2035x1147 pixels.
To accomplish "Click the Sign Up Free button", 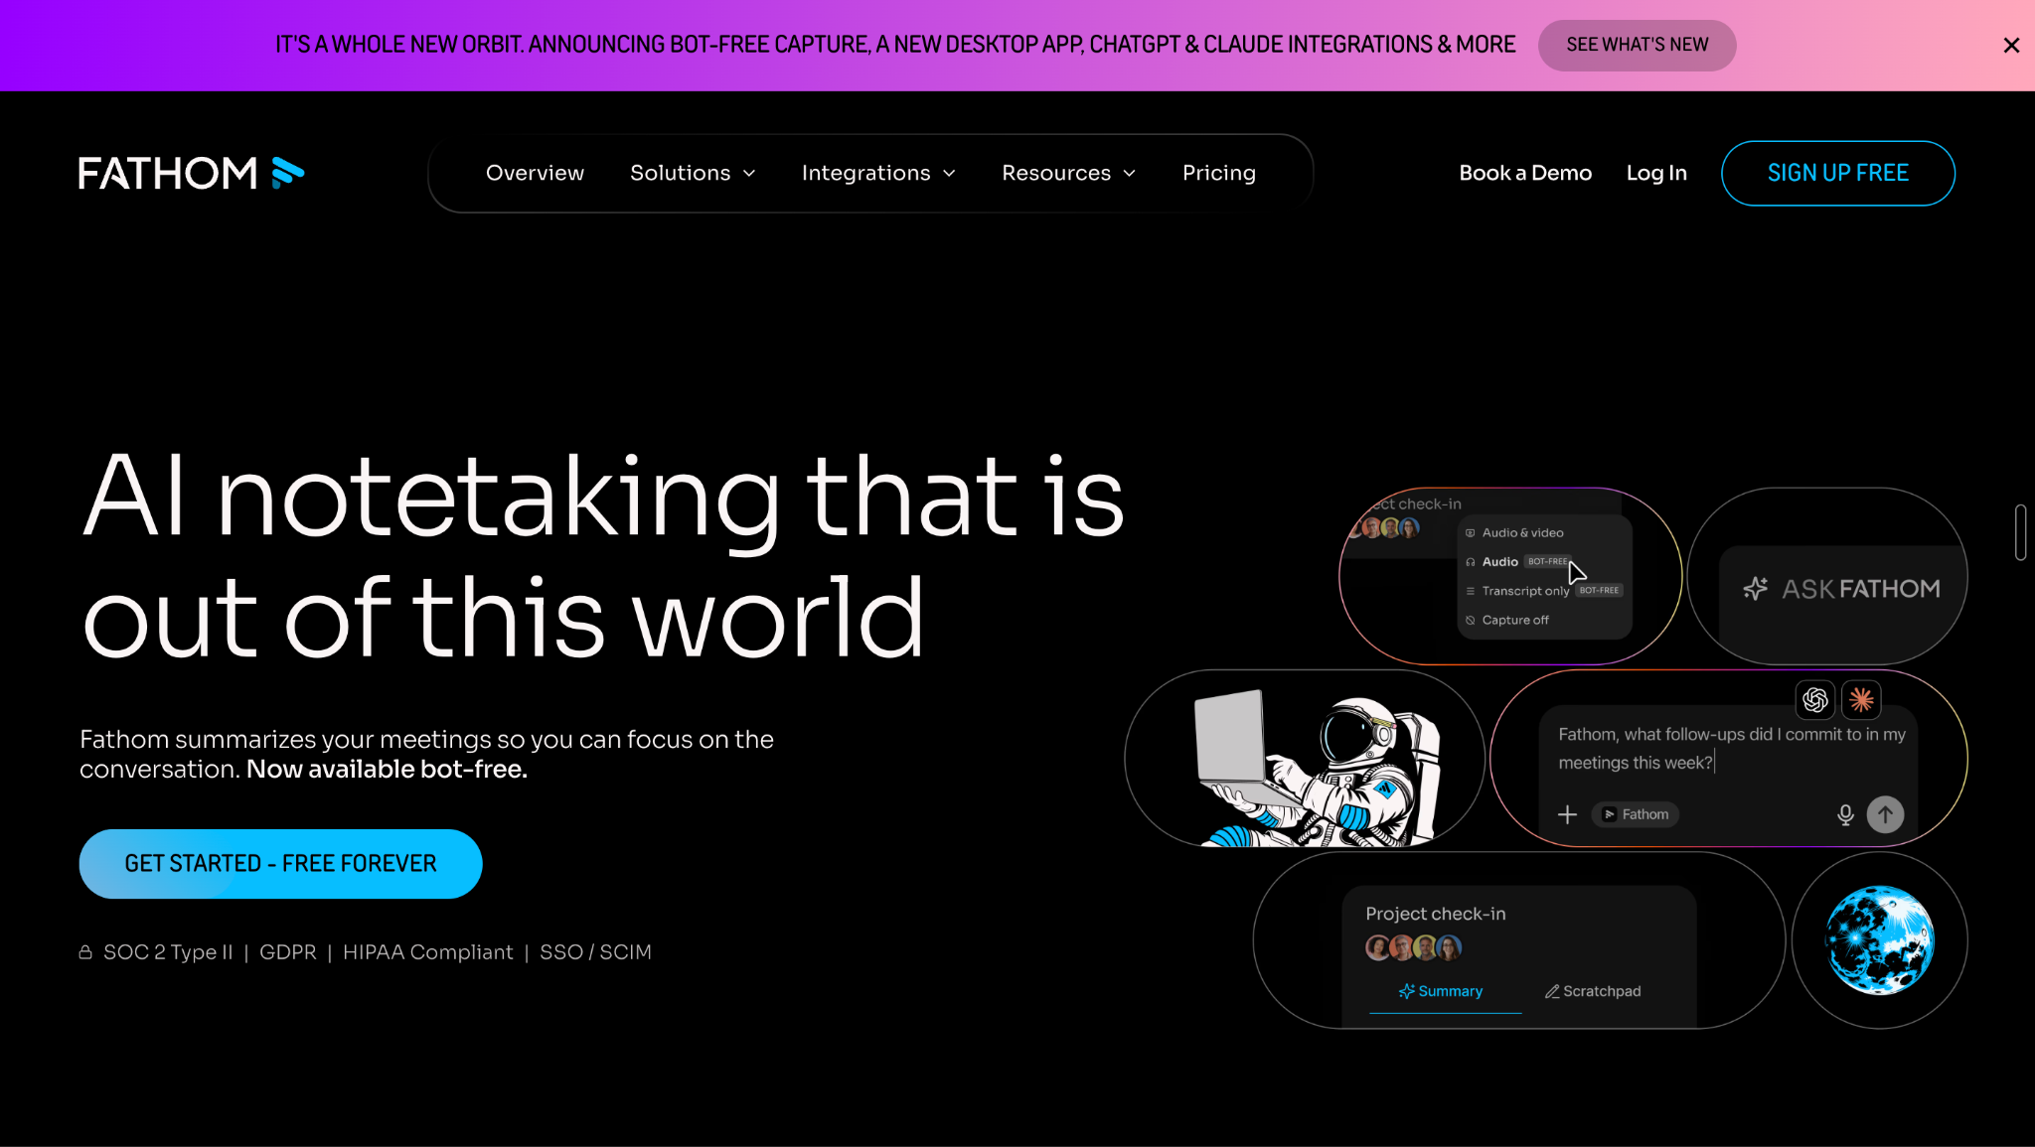I will tap(1838, 173).
